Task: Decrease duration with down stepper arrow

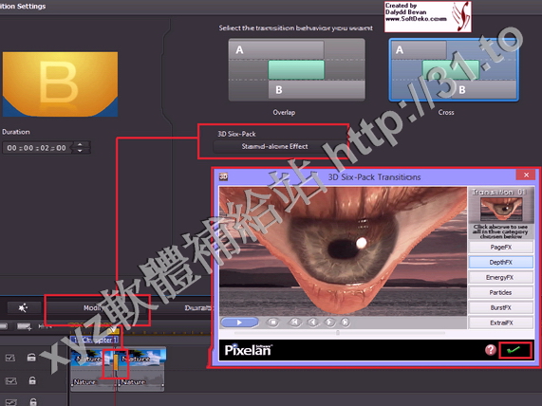Action: [x=80, y=151]
